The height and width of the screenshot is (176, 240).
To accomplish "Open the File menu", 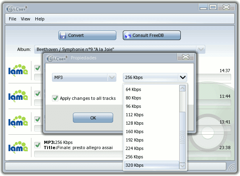I will (x=12, y=19).
